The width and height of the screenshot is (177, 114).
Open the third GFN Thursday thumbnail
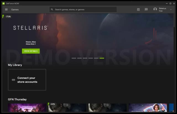(108, 108)
